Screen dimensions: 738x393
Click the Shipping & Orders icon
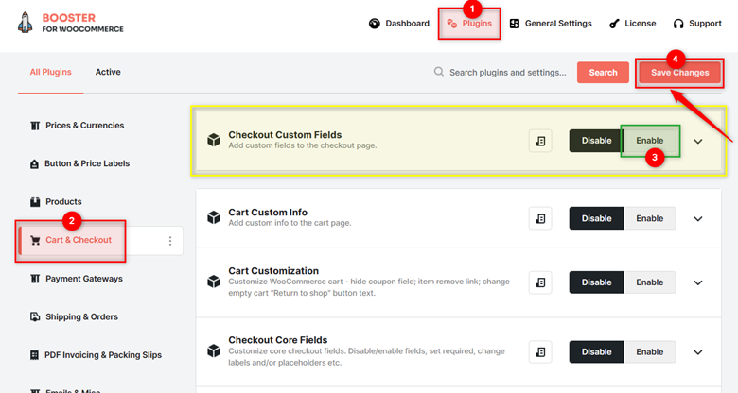35,316
